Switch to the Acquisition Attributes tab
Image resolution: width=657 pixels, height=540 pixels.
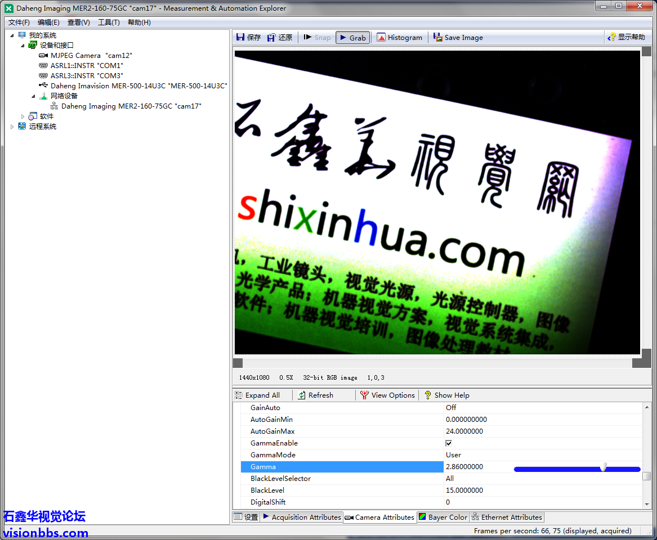pos(302,517)
